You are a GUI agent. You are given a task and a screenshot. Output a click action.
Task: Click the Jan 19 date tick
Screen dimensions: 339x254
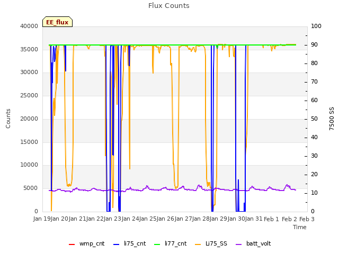42,219
